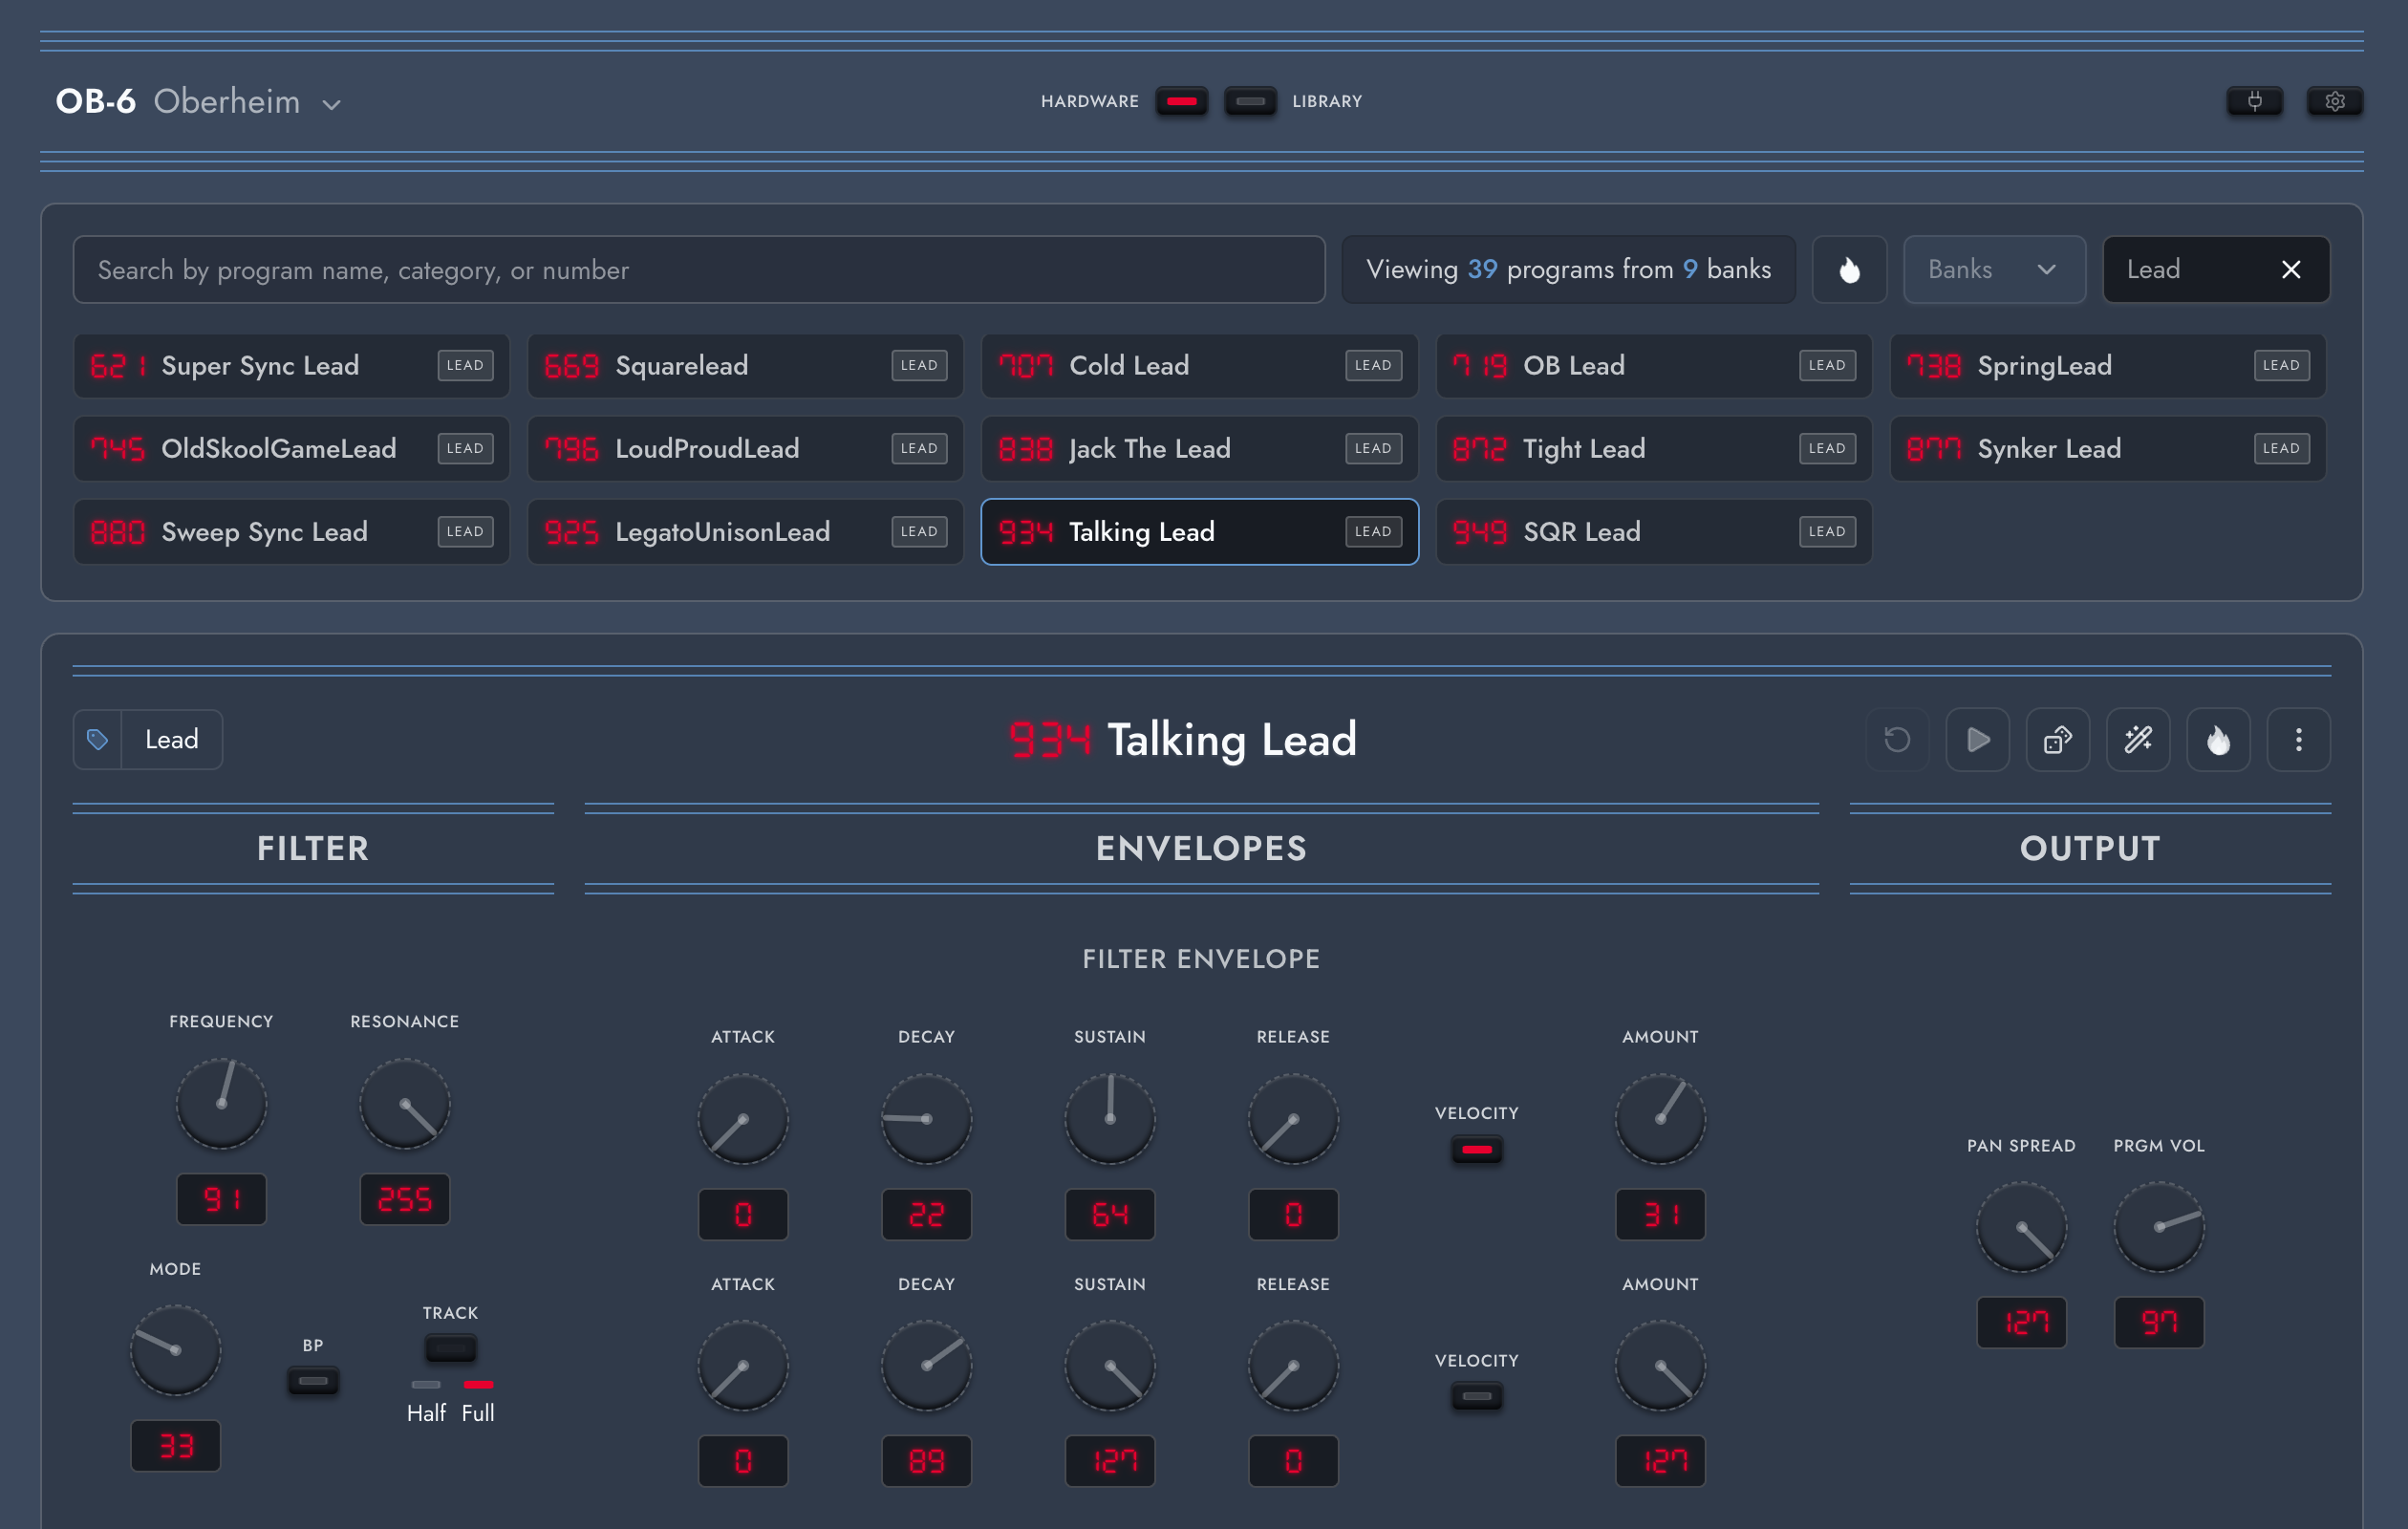The image size is (2408, 1529).
Task: Select the Jack The Lead program
Action: (1199, 448)
